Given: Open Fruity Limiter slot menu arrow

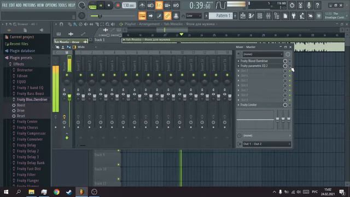Looking at the screenshot, I should point(238,105).
